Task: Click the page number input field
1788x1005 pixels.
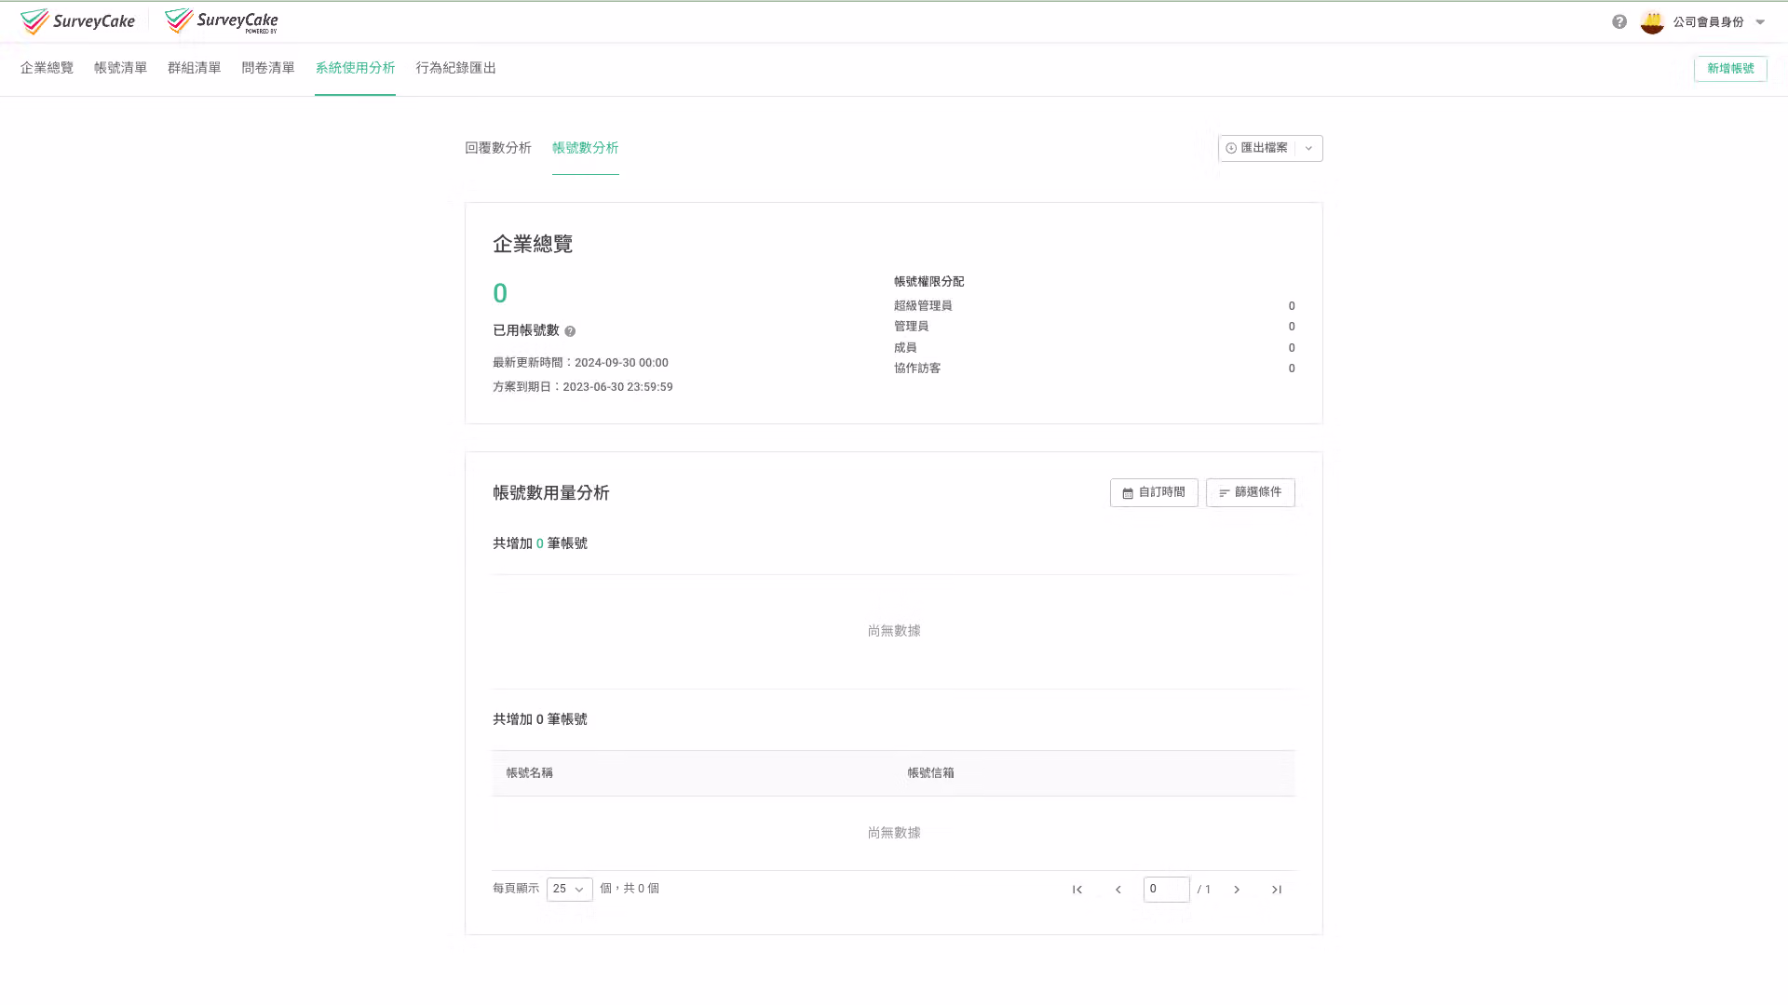Action: (1166, 890)
